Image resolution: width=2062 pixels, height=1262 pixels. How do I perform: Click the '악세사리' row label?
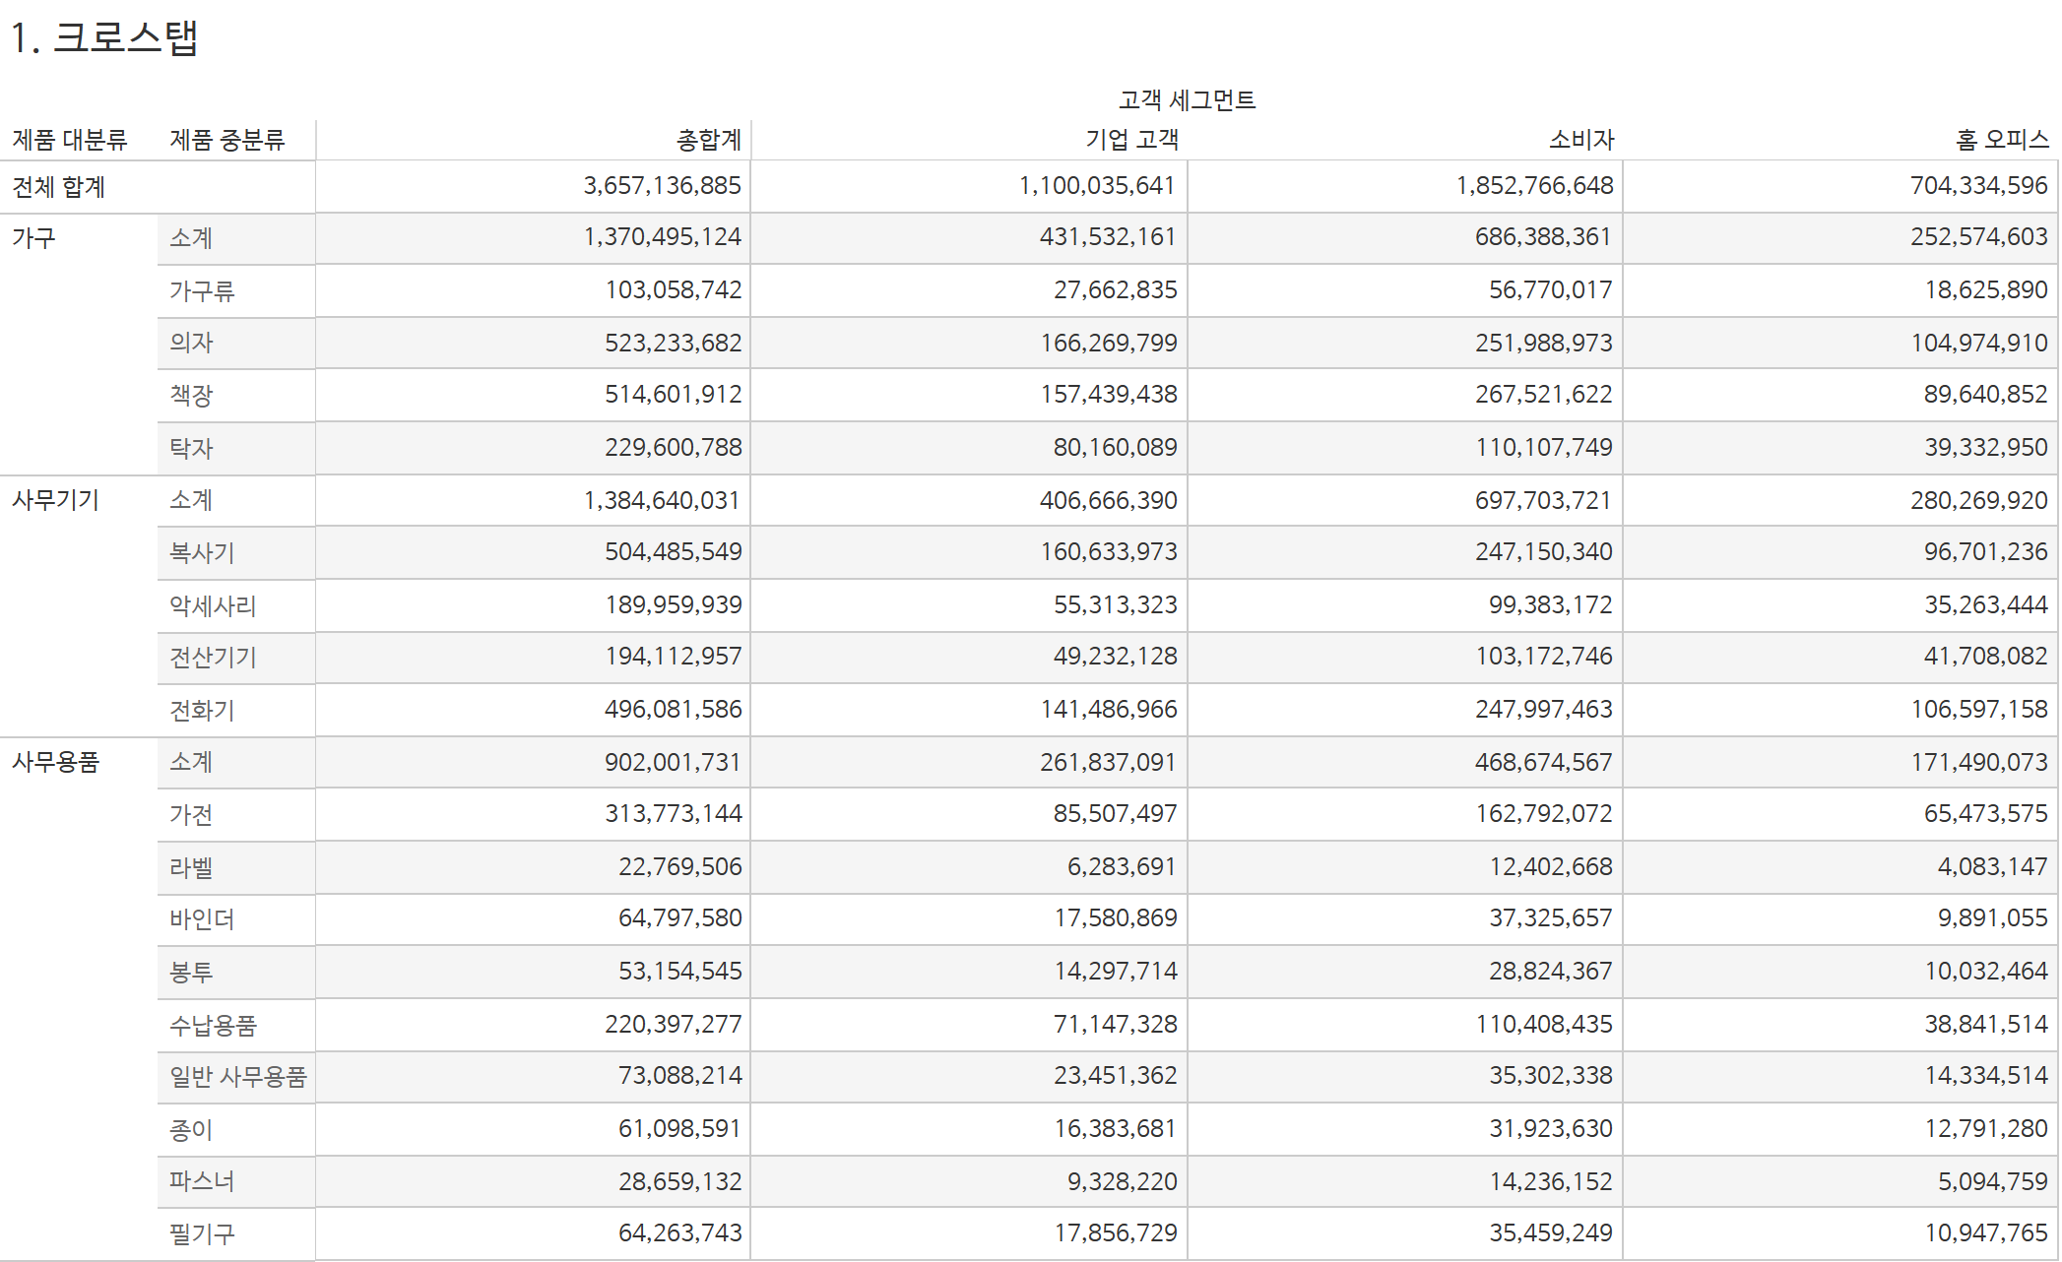pyautogui.click(x=213, y=606)
